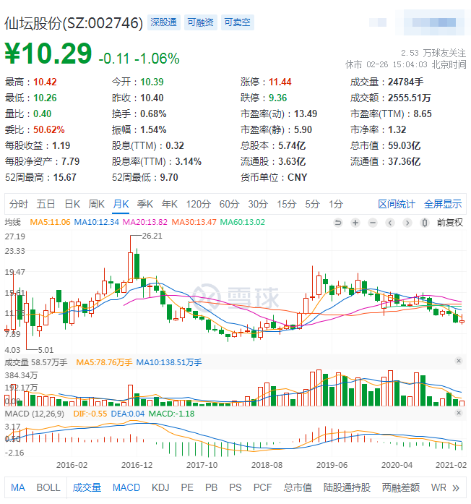The width and height of the screenshot is (471, 504).
Task: Click the candlestick style icon
Action: [425, 223]
